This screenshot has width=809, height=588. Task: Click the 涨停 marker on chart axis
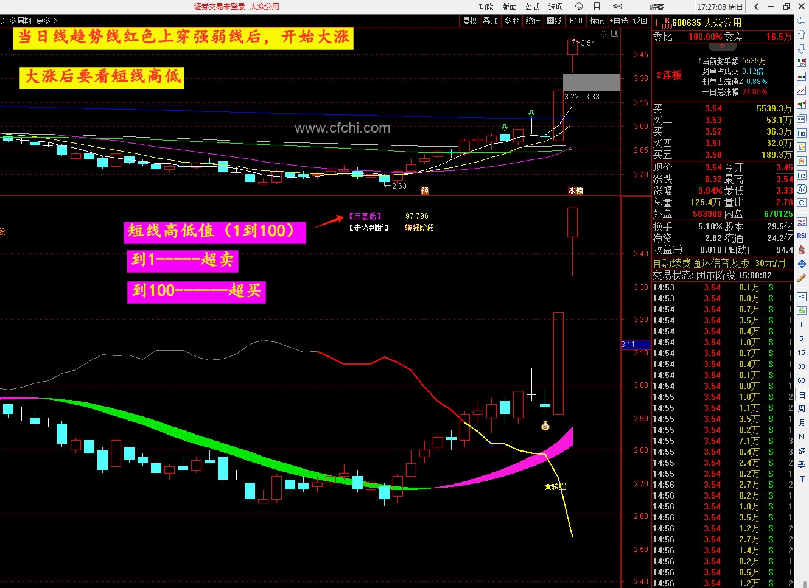[575, 191]
